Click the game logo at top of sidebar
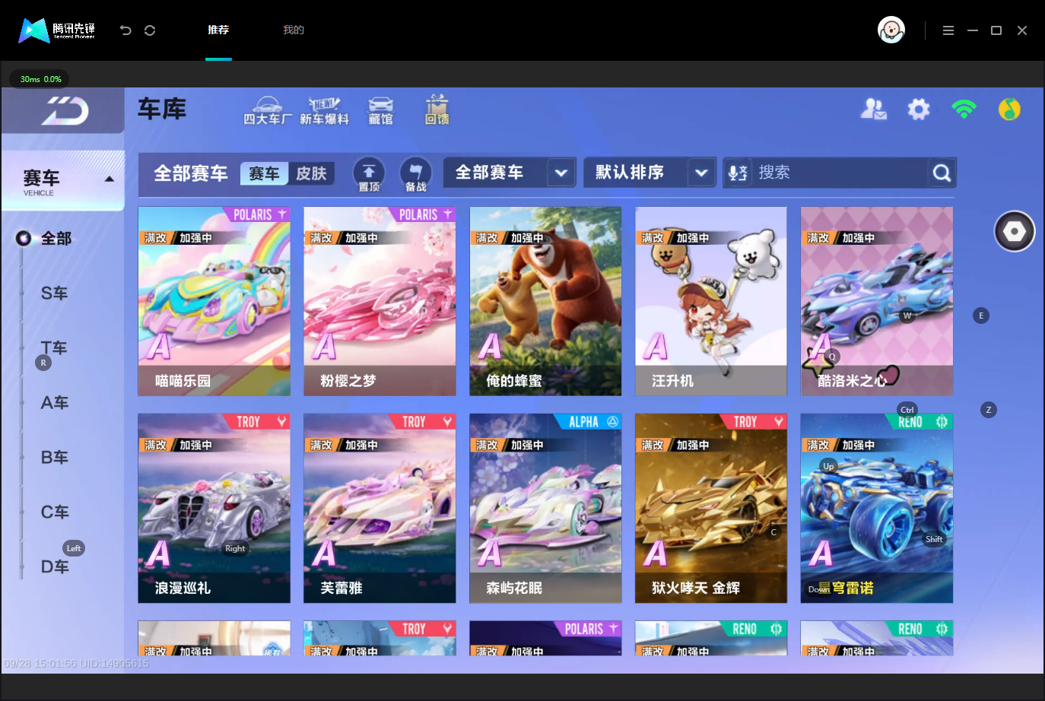 point(65,111)
